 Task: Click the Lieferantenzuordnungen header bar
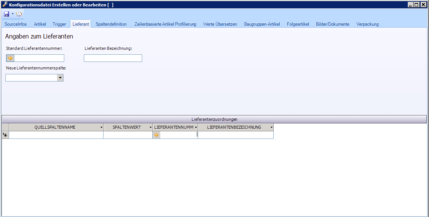pyautogui.click(x=214, y=119)
